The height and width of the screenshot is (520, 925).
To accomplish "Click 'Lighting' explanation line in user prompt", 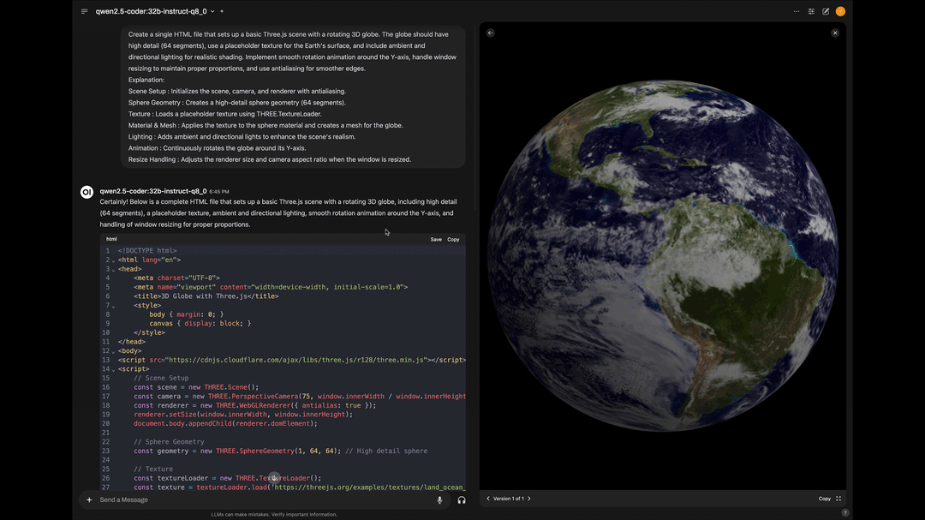I will point(242,137).
